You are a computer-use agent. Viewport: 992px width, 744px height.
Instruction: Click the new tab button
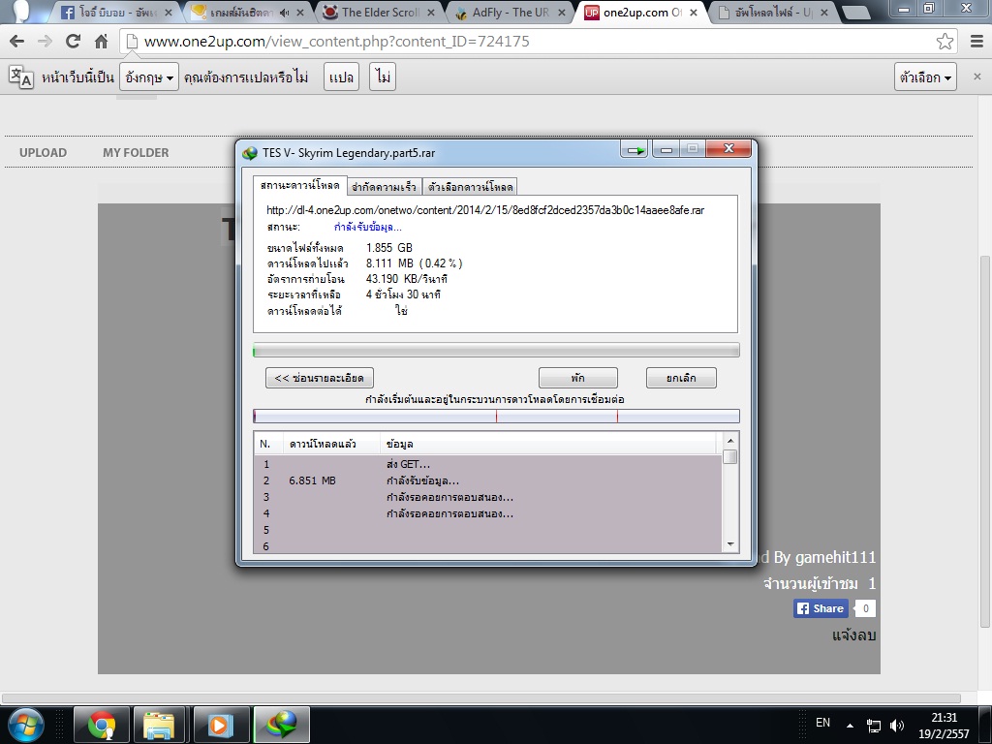coord(856,12)
